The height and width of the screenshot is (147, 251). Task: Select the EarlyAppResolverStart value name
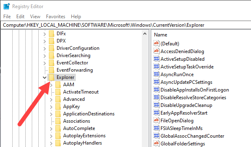[184, 113]
